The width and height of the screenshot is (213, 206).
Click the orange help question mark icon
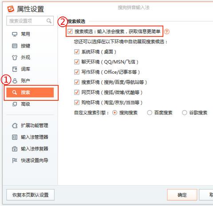(167, 32)
